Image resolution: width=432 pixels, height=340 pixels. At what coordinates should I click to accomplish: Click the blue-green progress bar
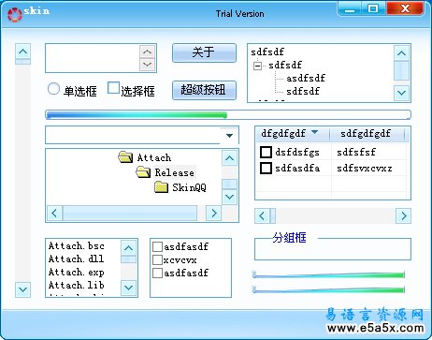click(x=228, y=114)
